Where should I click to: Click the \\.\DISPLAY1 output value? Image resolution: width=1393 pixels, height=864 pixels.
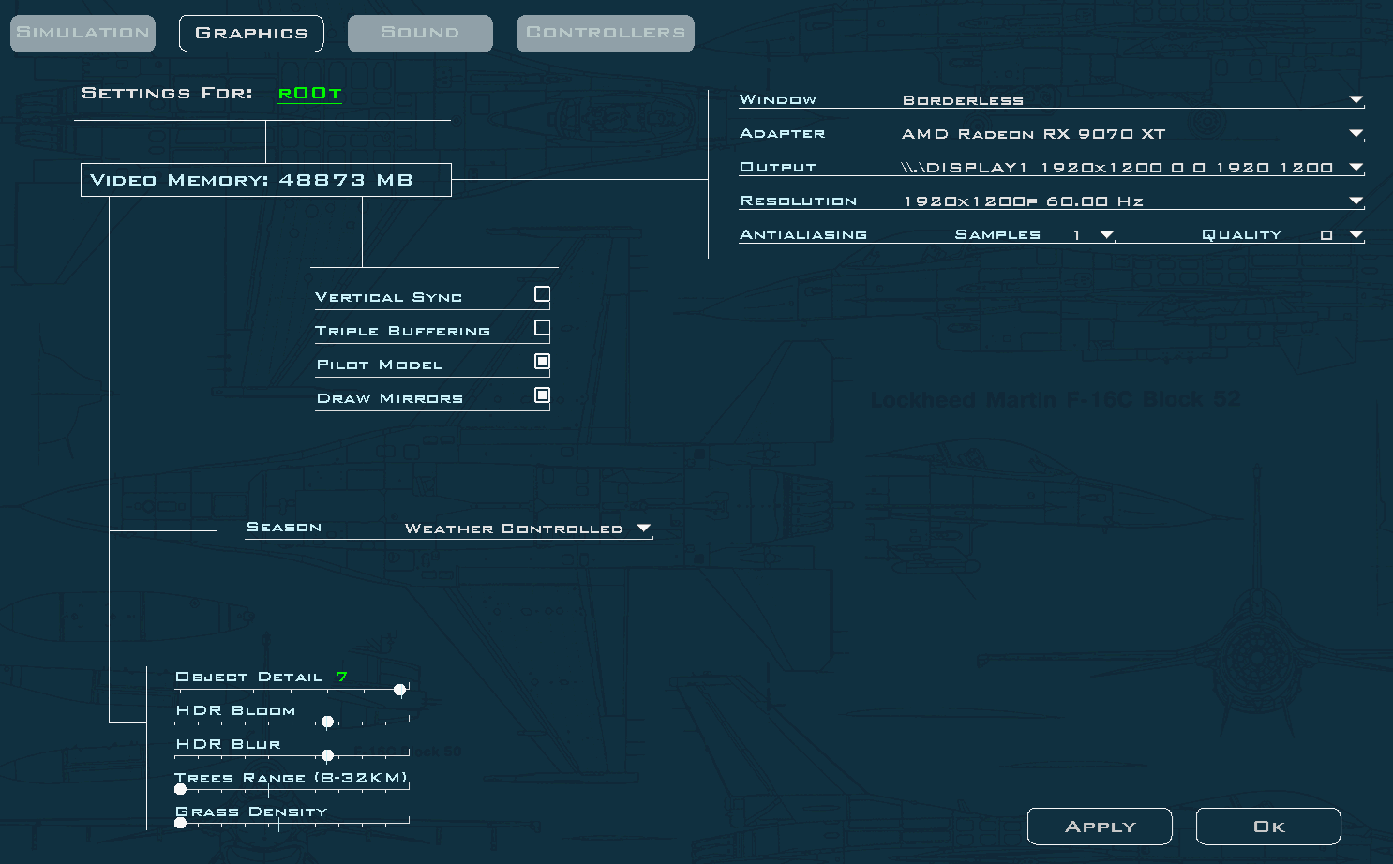point(1116,168)
